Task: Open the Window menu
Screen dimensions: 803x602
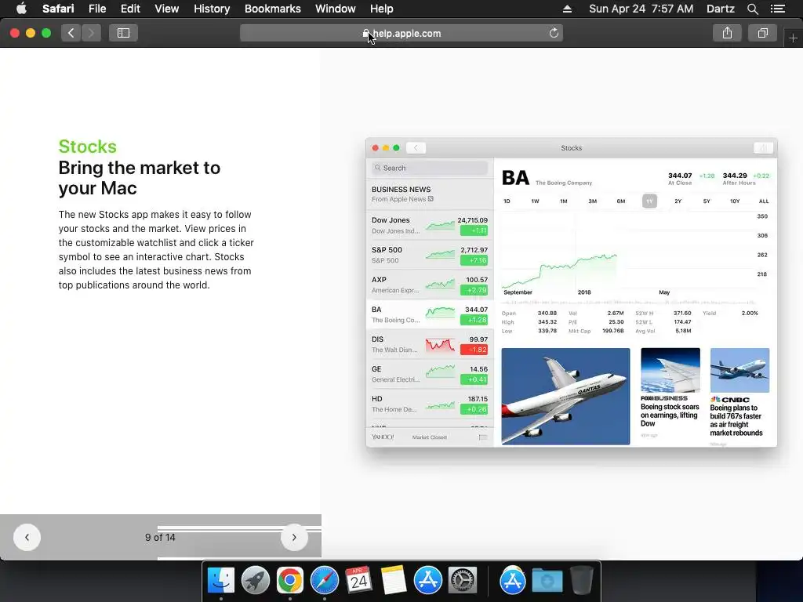Action: coord(336,9)
